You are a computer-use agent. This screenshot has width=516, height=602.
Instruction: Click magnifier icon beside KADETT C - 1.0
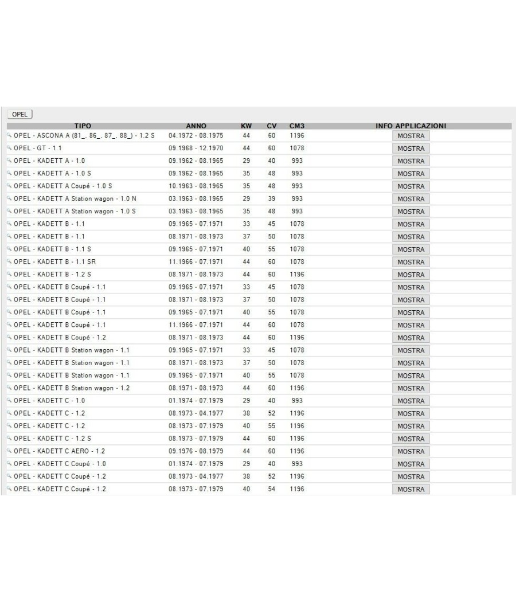(9, 400)
